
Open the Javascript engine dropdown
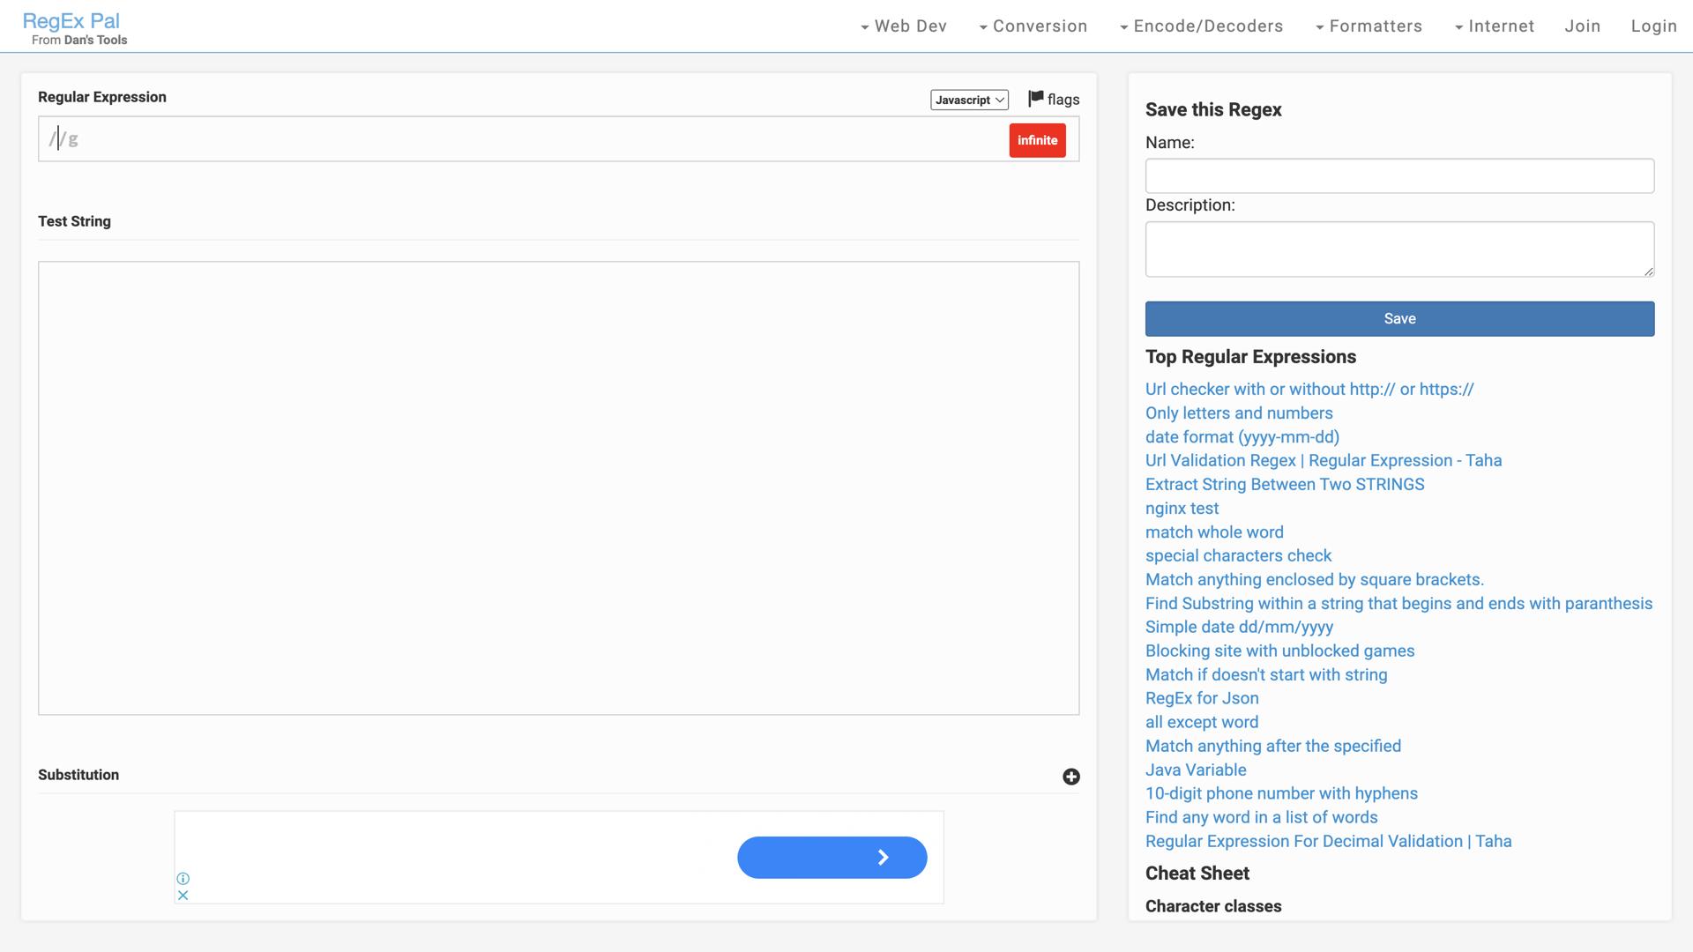click(969, 100)
